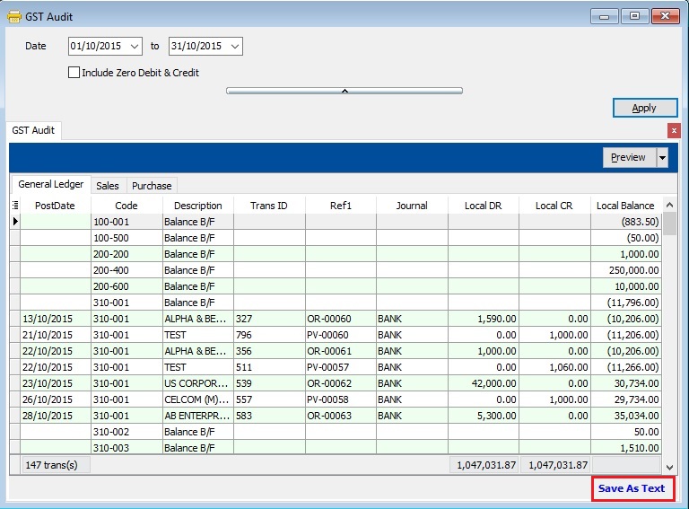Select Local DR cell 5,300.00
The width and height of the screenshot is (689, 509).
tap(484, 416)
